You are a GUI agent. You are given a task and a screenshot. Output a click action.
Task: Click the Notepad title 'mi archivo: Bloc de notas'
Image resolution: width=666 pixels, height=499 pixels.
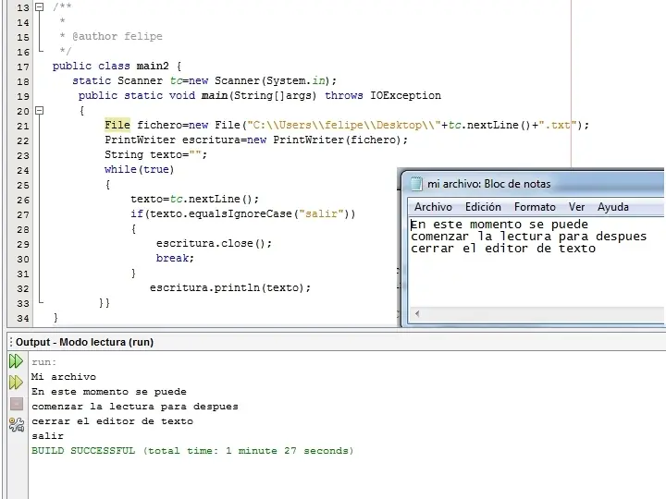[489, 184]
